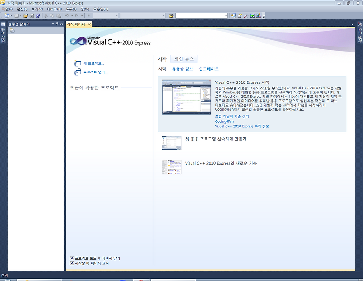Click the Solution Explorer toolbar icon
Image resolution: width=363 pixels, height=281 pixels.
click(x=234, y=16)
